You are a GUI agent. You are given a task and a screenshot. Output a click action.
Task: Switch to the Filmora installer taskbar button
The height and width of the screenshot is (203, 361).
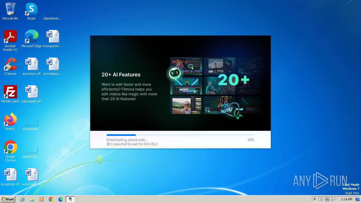click(x=70, y=199)
